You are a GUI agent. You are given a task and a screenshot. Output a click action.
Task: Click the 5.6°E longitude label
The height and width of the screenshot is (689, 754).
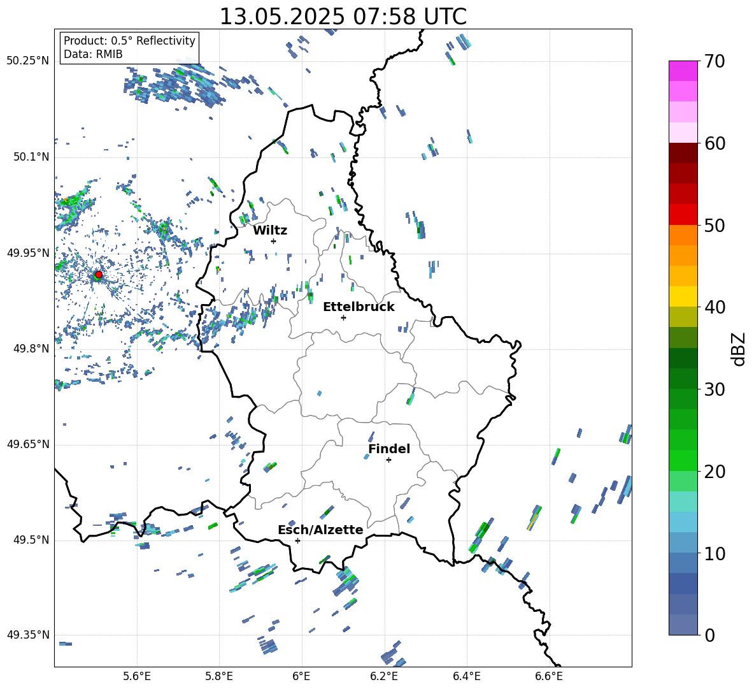[137, 676]
